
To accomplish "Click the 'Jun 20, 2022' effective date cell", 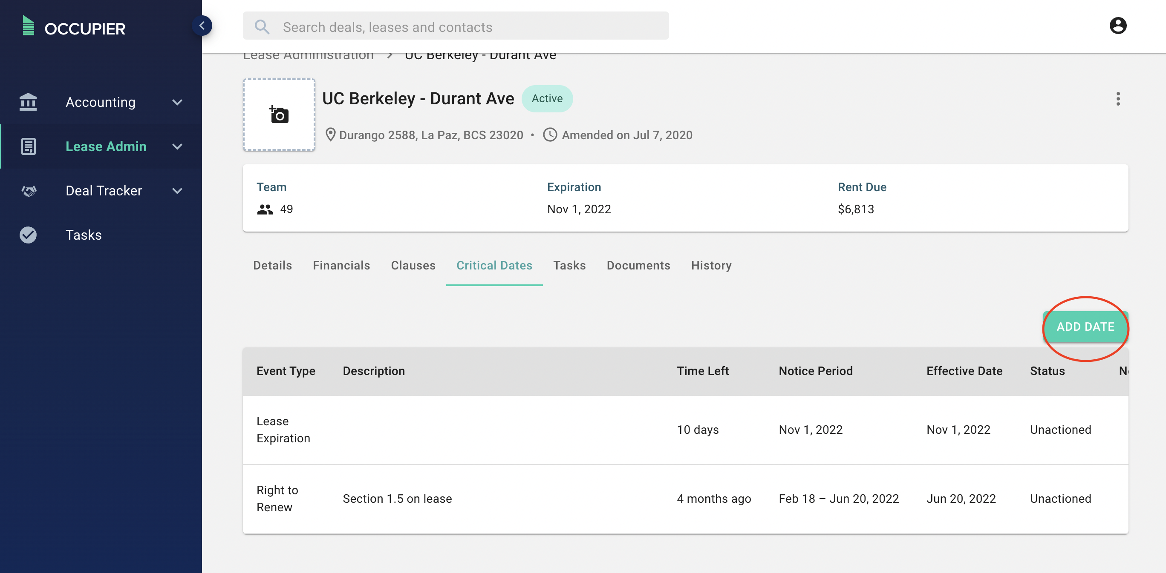I will click(961, 499).
